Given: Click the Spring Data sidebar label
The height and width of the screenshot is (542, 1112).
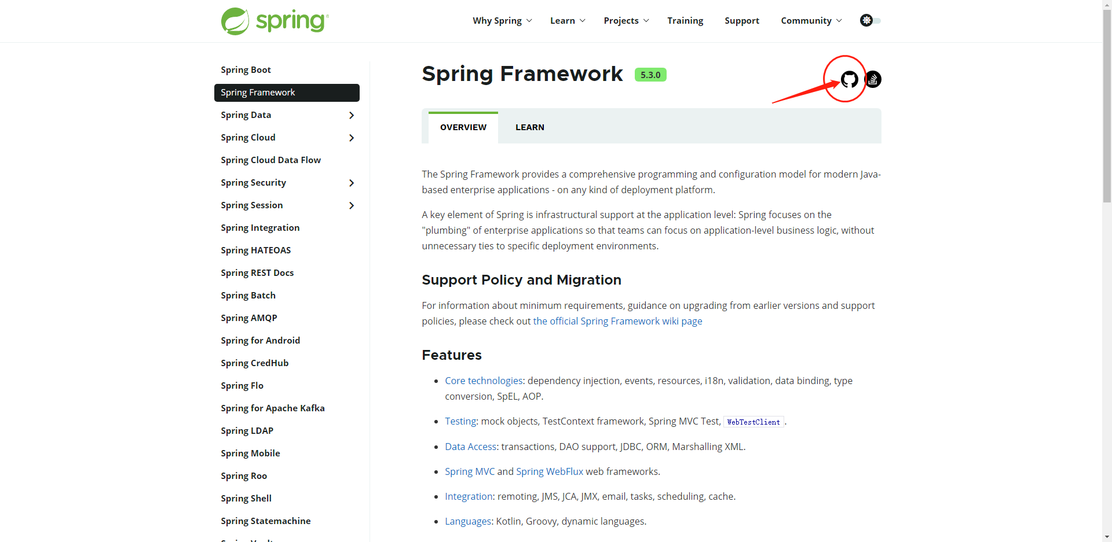Looking at the screenshot, I should coord(246,115).
